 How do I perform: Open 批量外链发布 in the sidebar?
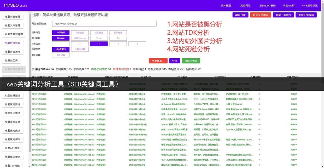click(x=12, y=52)
